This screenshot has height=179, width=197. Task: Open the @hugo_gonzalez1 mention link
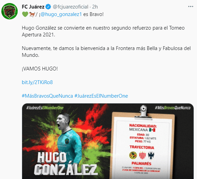coord(61,14)
